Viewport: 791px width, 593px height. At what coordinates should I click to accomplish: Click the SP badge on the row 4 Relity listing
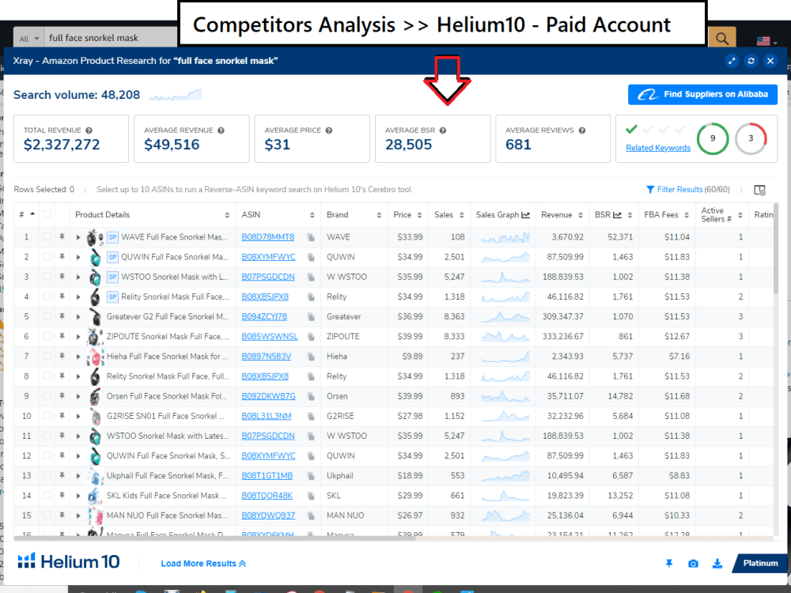[112, 296]
